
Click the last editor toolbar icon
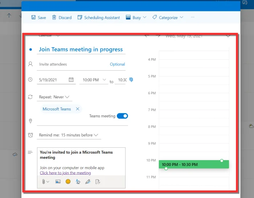[x=98, y=182]
